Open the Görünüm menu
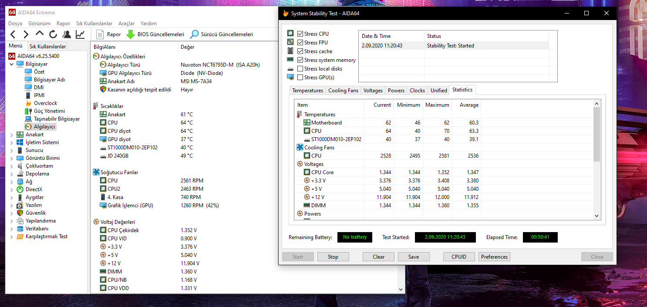 (x=39, y=24)
